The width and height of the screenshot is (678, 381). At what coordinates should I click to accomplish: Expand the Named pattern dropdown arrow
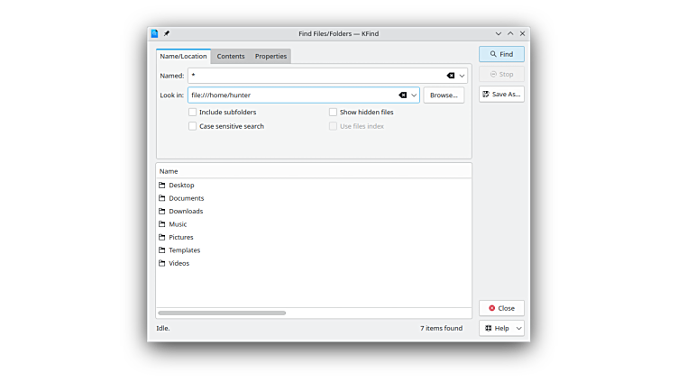point(463,76)
